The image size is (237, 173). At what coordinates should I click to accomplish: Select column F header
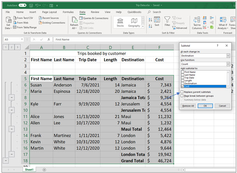coord(159,48)
